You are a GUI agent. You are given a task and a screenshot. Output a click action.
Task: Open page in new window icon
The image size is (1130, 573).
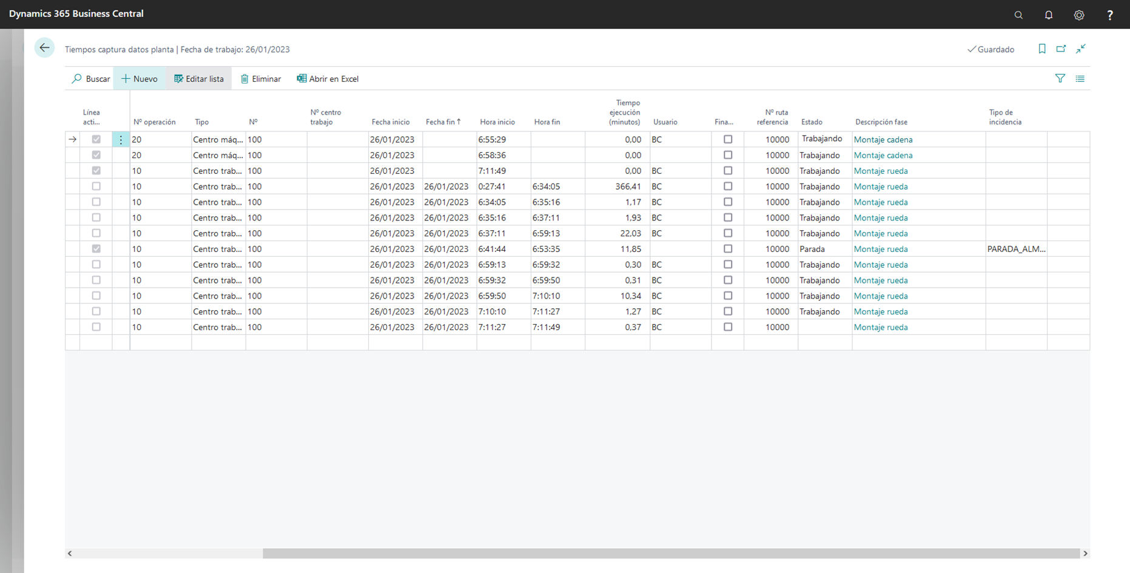[x=1061, y=49]
